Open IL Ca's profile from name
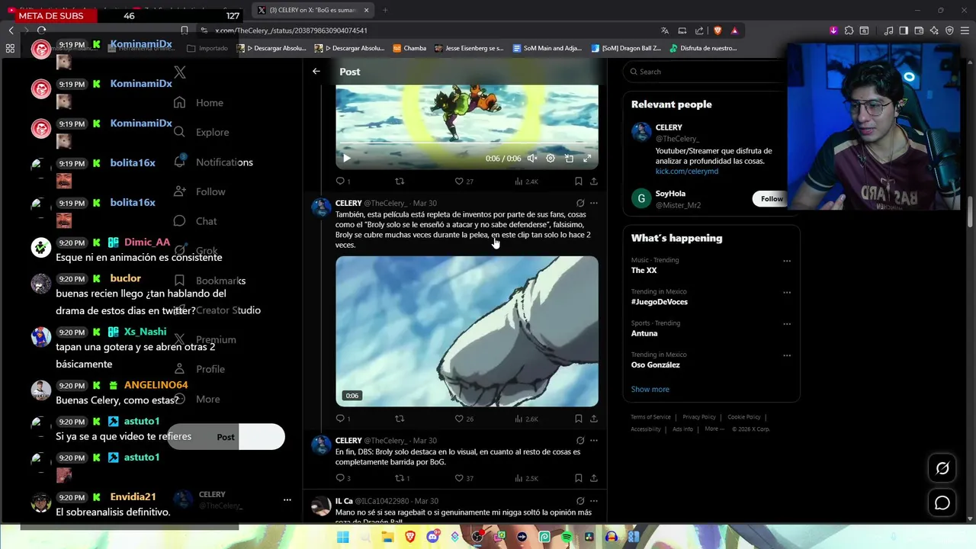The image size is (976, 549). tap(344, 501)
